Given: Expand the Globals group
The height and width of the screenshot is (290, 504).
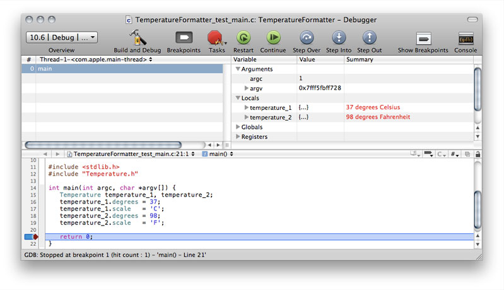Looking at the screenshot, I should tap(238, 127).
